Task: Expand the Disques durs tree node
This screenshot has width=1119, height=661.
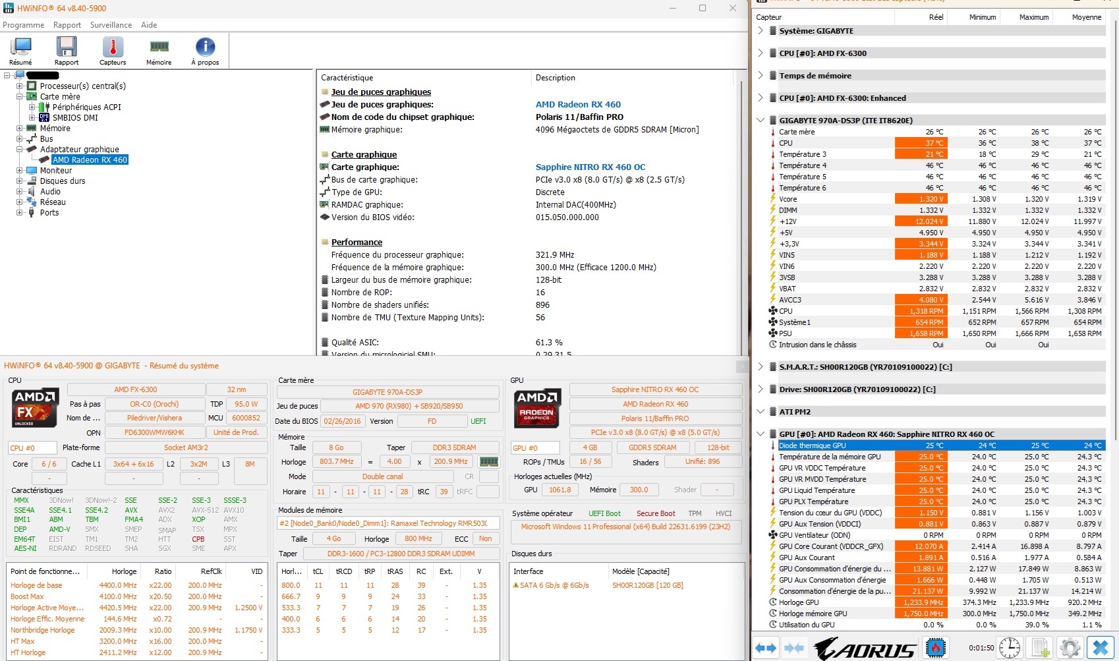Action: (20, 181)
